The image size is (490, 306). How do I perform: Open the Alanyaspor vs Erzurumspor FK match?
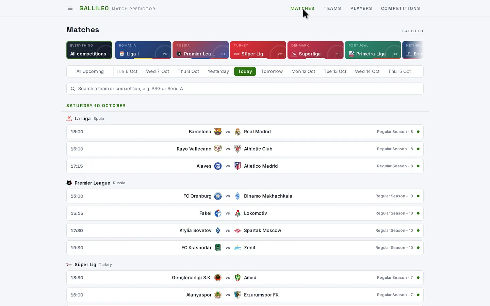click(245, 295)
